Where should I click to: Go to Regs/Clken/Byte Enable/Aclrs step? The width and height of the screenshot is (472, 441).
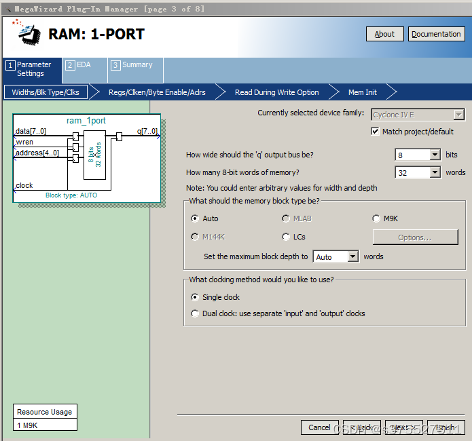(157, 92)
